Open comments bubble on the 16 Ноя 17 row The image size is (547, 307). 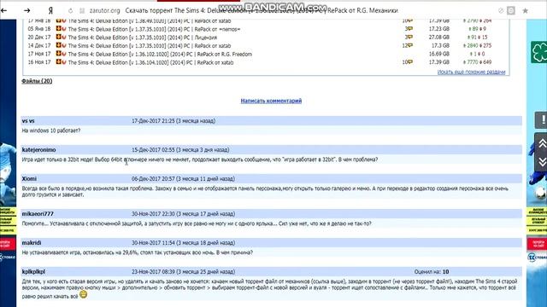410,62
